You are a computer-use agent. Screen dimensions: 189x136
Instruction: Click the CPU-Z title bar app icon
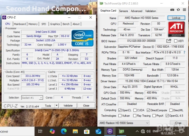coord(4,17)
